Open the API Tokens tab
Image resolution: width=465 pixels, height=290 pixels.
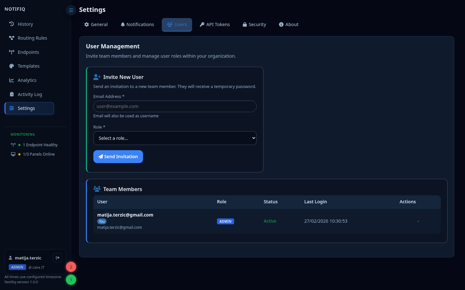coord(215,24)
